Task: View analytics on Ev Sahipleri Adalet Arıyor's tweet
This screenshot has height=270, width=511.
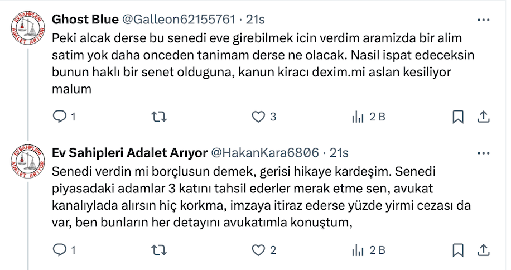Action: tap(357, 250)
